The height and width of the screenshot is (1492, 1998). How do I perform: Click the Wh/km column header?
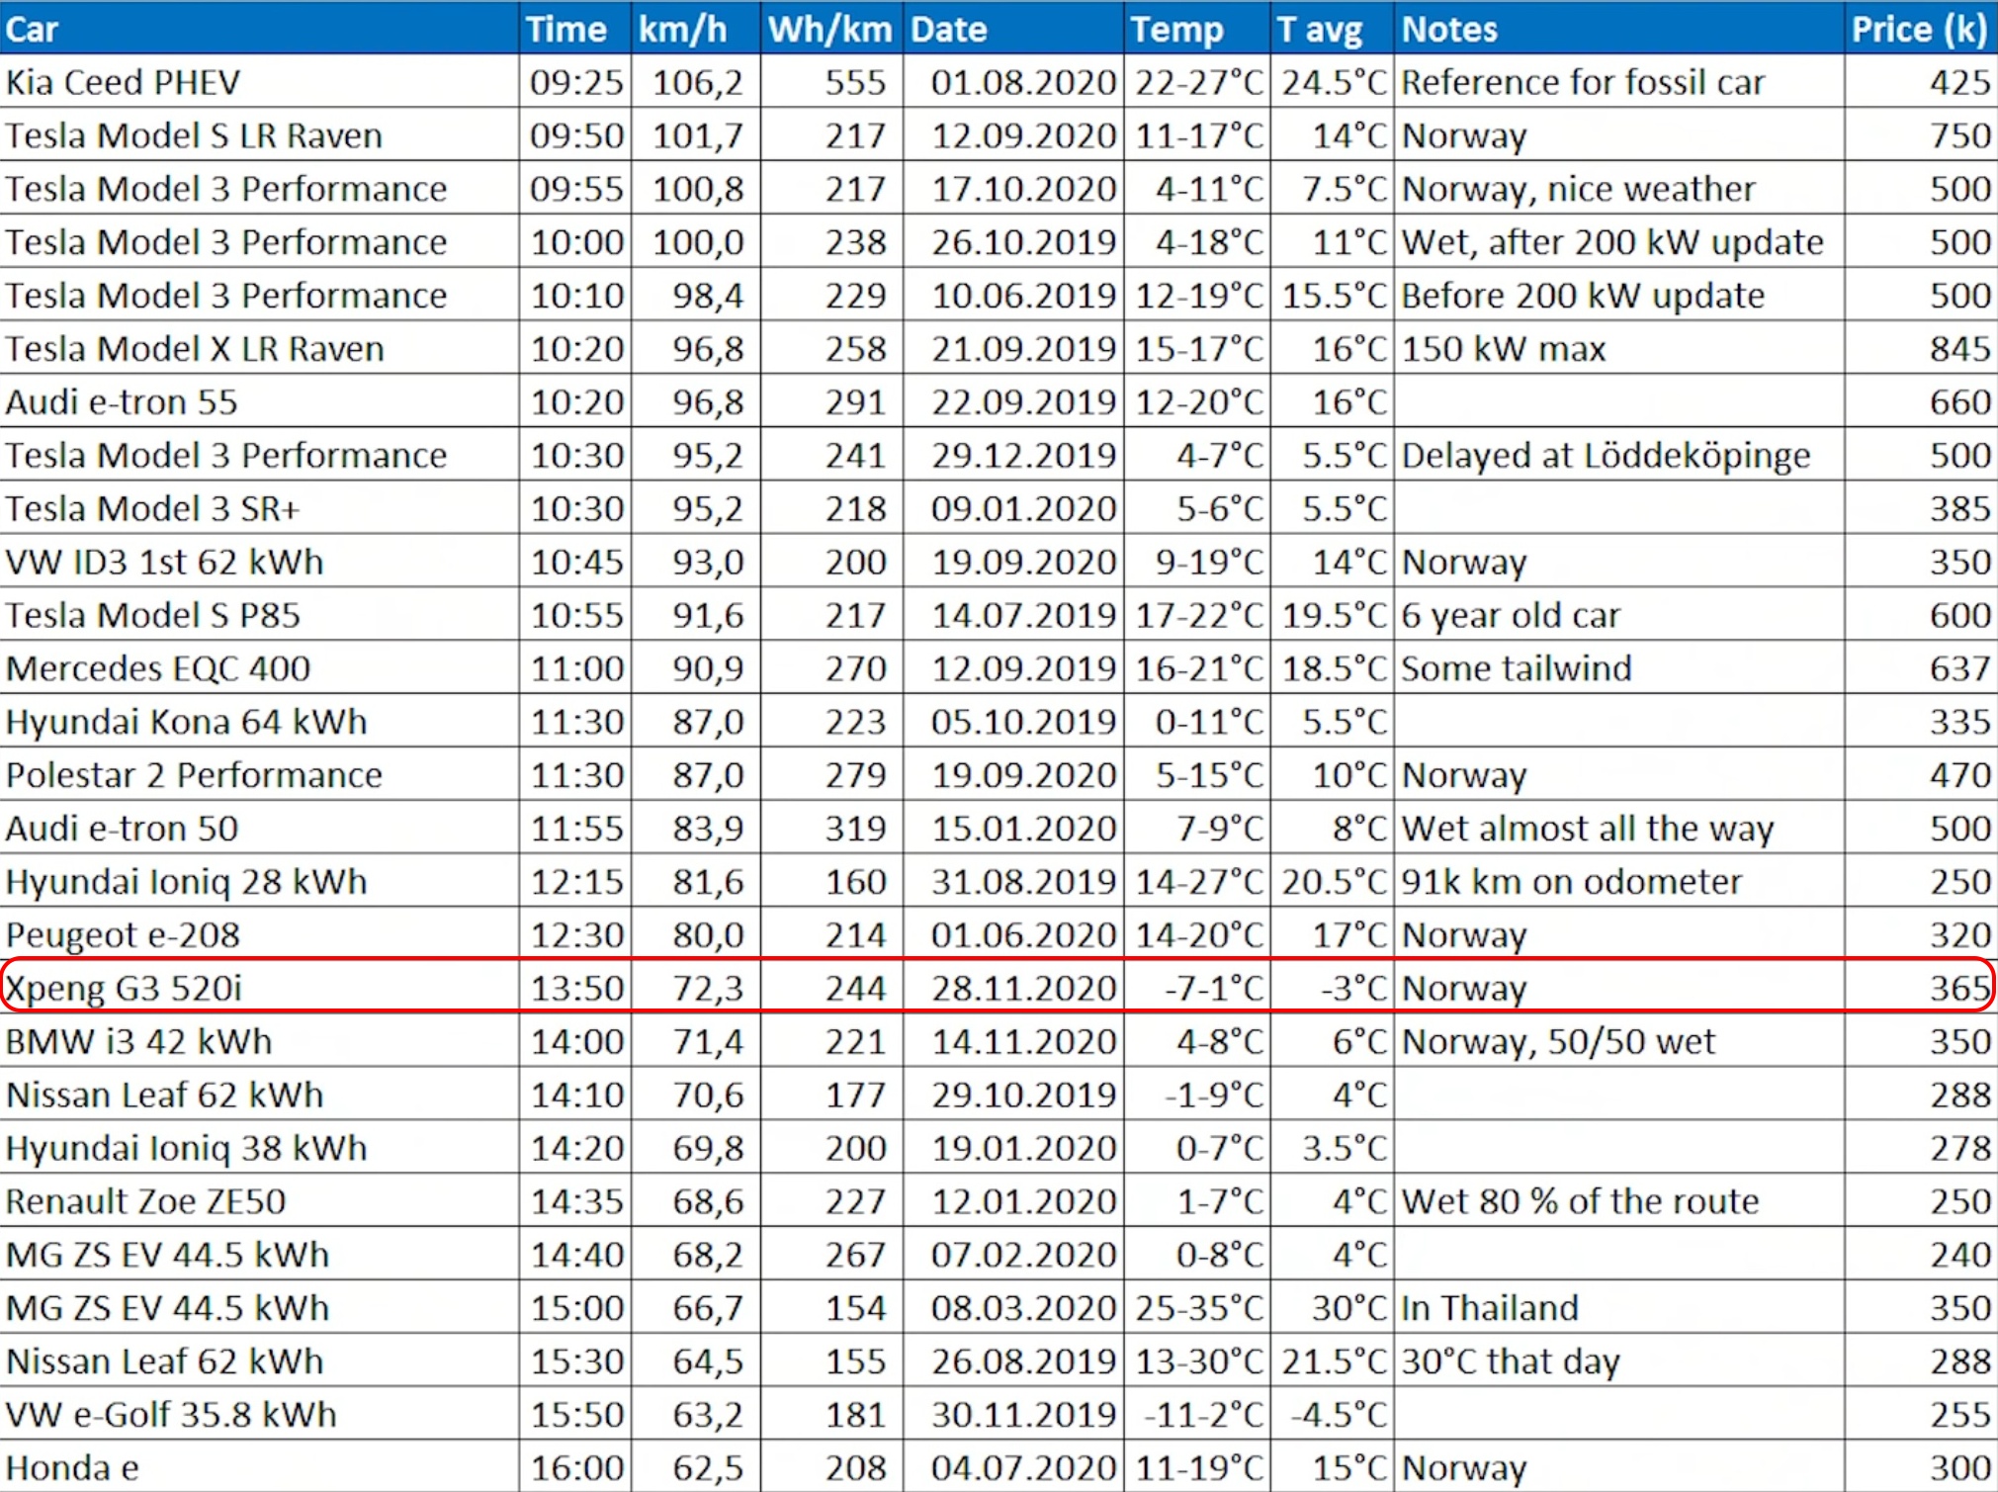coord(831,28)
